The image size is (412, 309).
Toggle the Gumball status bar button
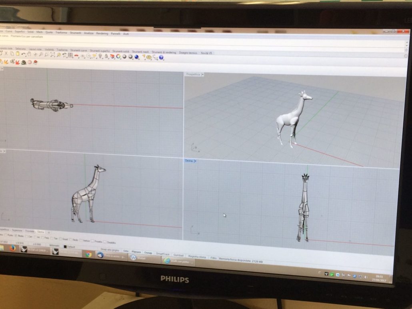click(x=178, y=255)
